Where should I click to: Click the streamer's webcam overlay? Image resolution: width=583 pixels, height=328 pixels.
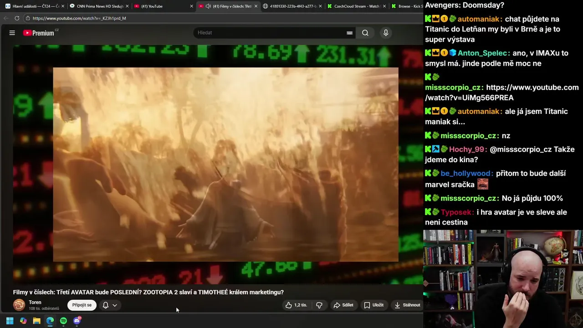[x=503, y=279]
